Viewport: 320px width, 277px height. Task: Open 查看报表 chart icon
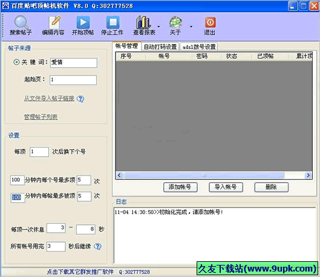tap(143, 22)
